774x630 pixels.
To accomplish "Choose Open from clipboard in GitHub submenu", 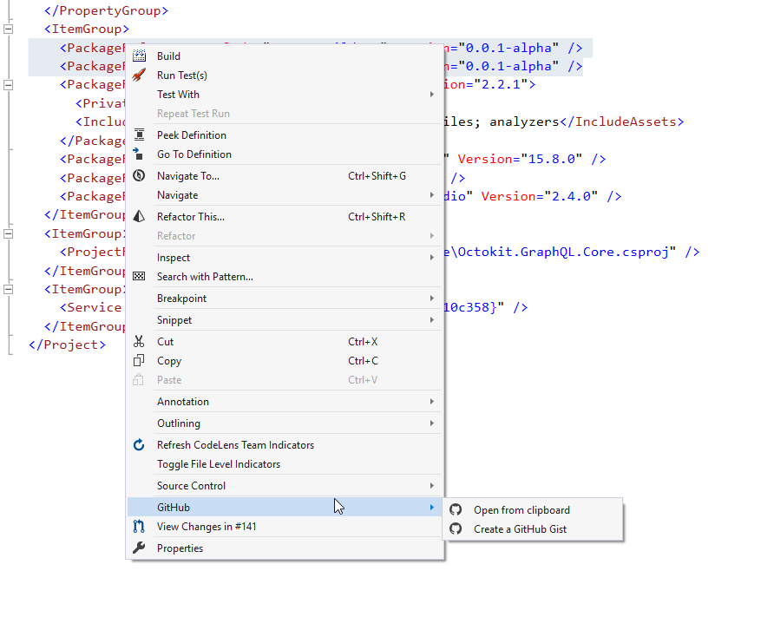I will point(533,509).
